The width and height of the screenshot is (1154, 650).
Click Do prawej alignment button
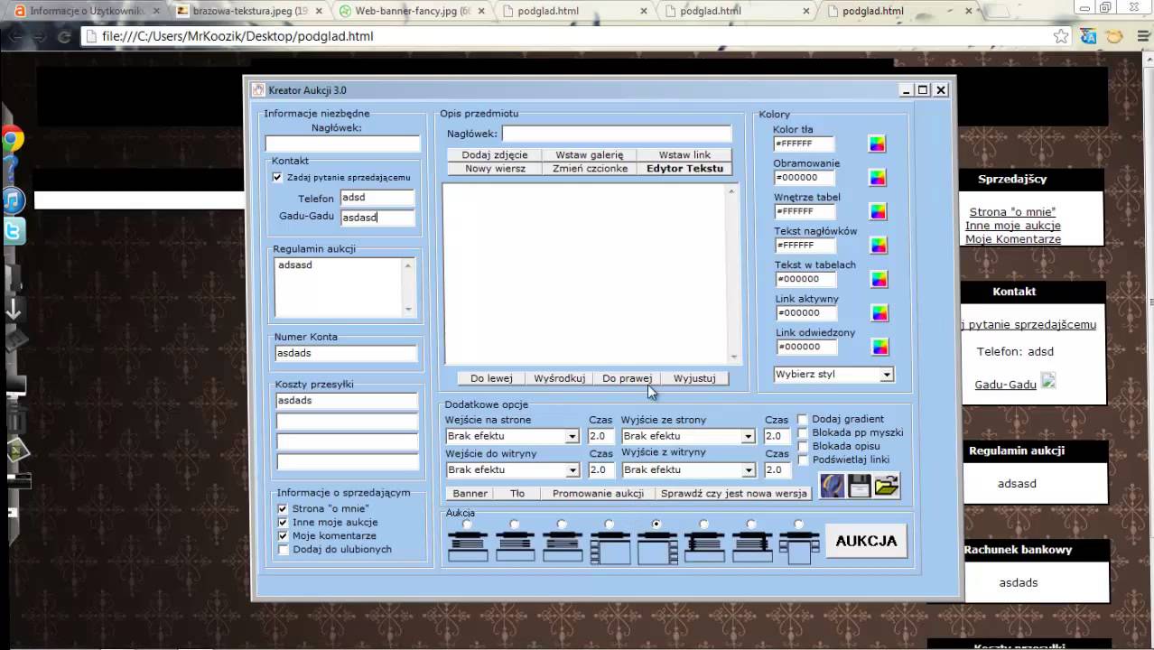point(627,378)
